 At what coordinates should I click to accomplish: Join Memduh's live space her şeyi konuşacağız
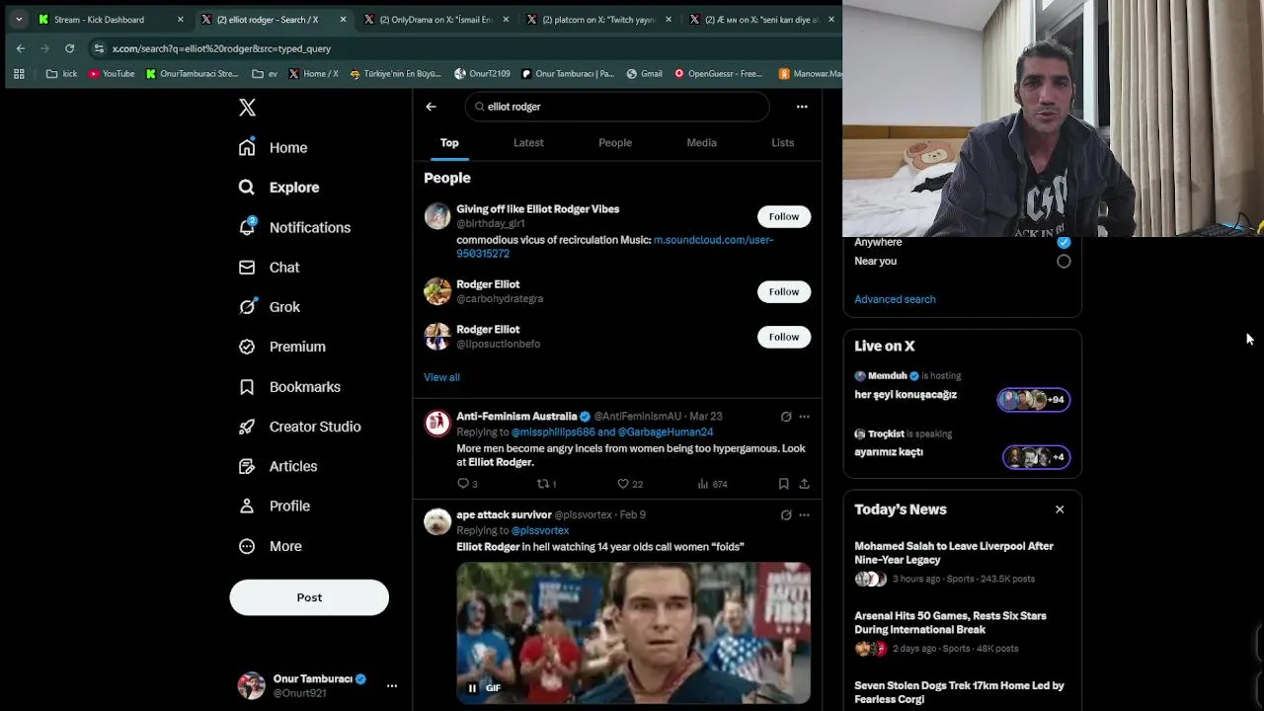(962, 387)
